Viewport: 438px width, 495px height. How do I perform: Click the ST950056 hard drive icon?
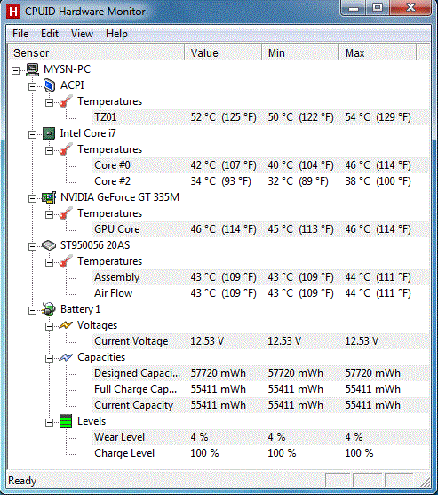coord(49,245)
